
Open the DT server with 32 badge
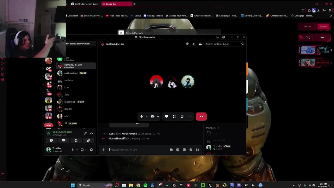click(49, 69)
